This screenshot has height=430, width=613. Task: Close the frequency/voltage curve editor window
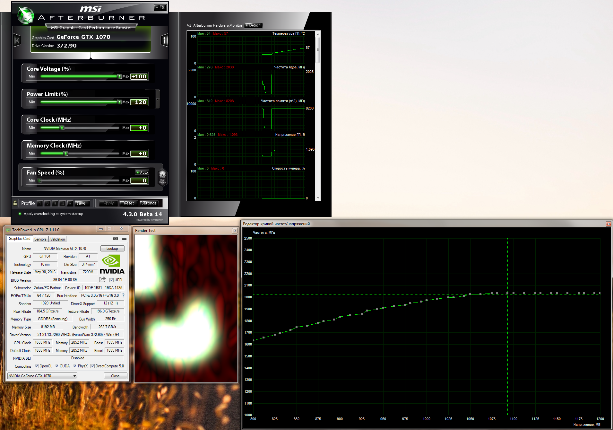[608, 224]
